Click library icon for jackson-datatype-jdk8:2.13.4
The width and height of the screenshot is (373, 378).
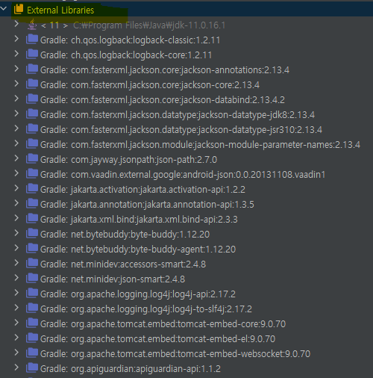32,114
